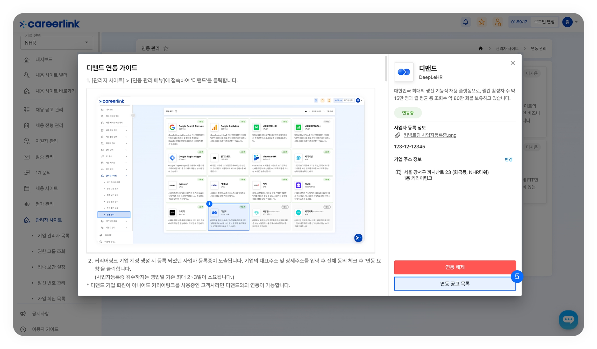Screen dimensions: 597x349
Task: Close the 디맨드 guide dialog
Action: [x=512, y=63]
